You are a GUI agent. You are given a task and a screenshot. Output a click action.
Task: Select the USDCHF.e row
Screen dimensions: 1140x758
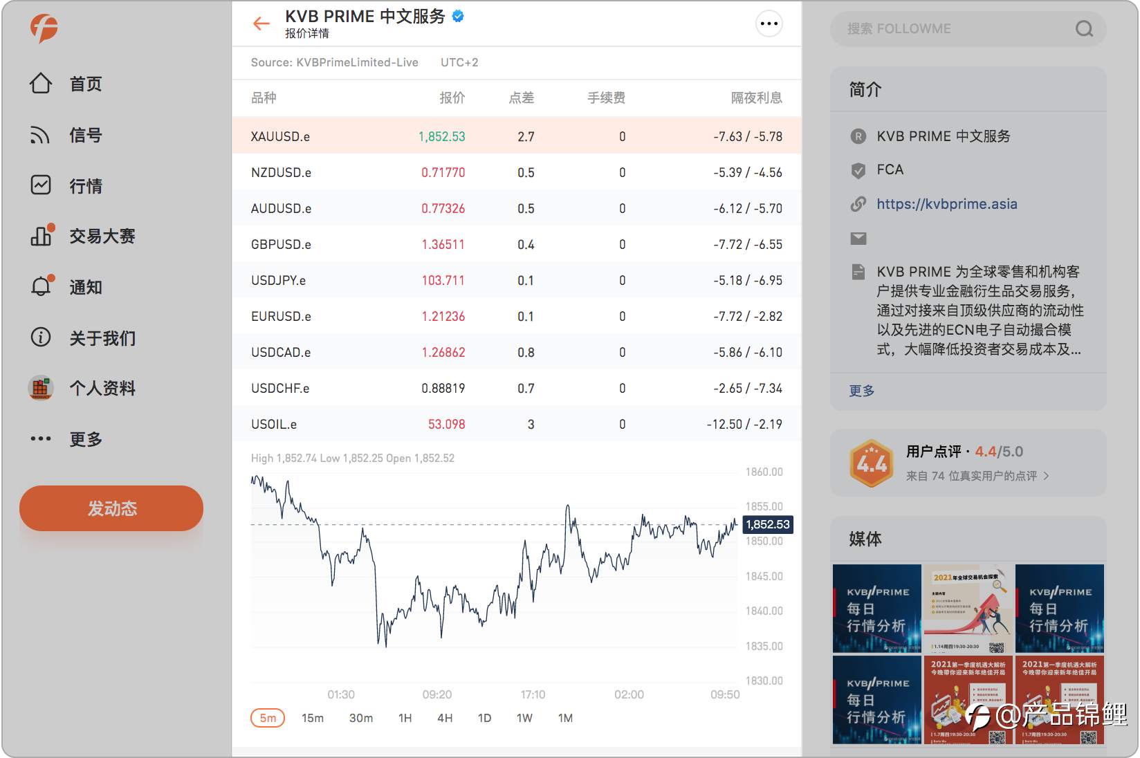pos(516,387)
